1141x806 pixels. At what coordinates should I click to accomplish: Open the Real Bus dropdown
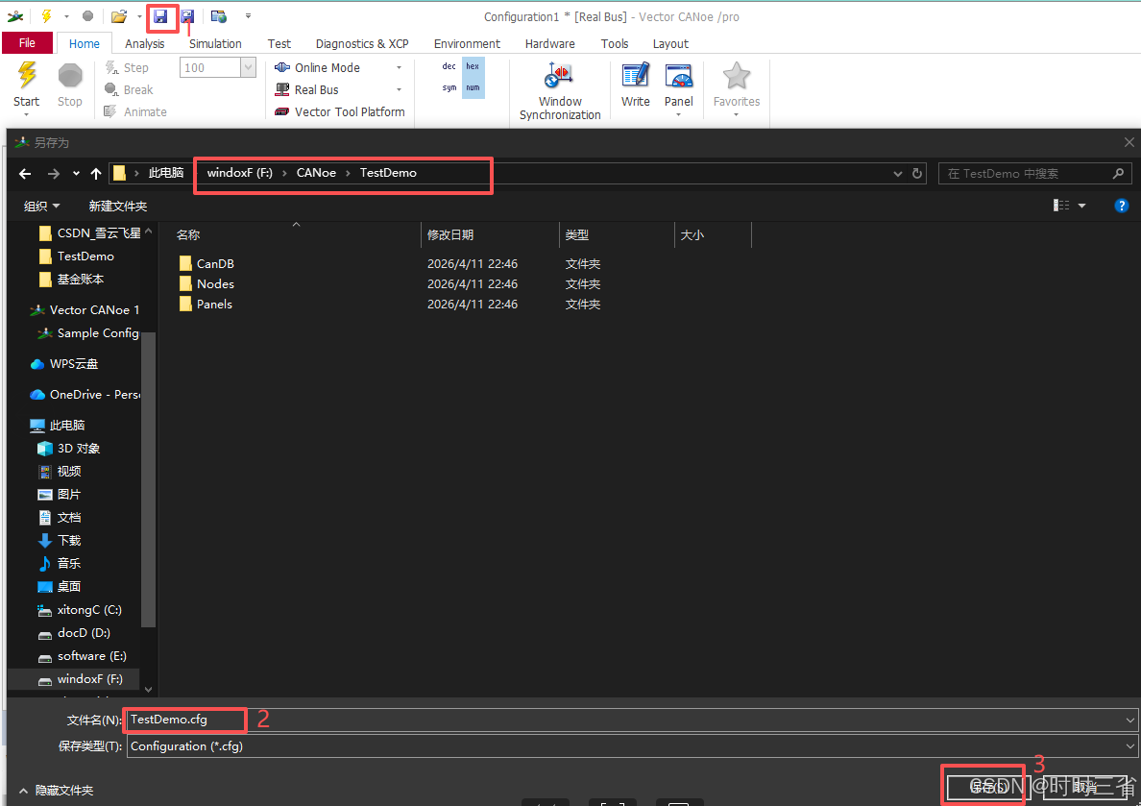[x=399, y=89]
